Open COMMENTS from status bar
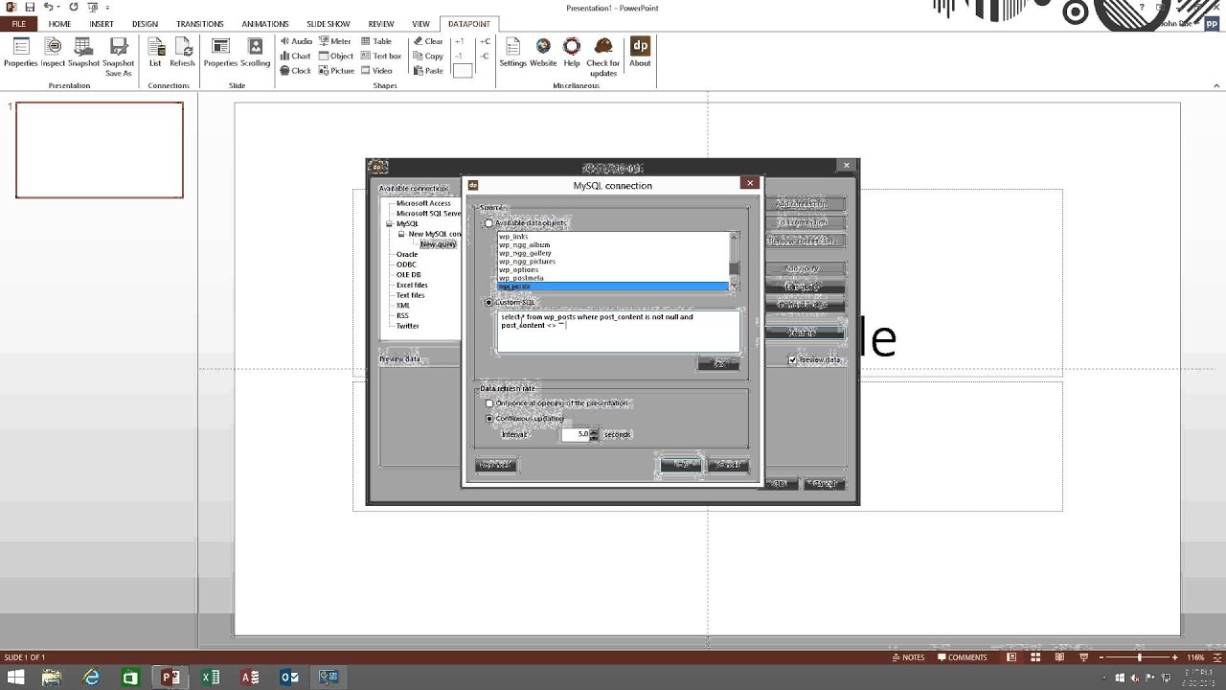1226x690 pixels. point(963,657)
